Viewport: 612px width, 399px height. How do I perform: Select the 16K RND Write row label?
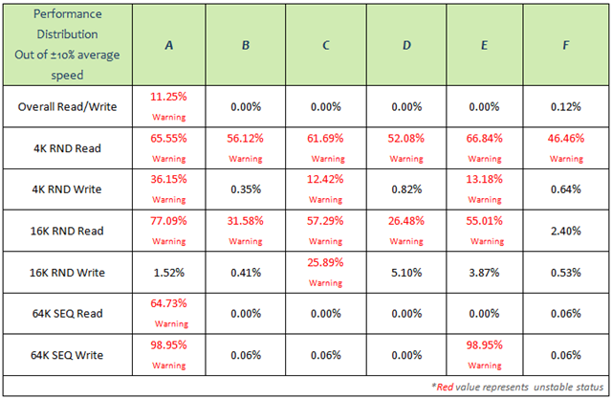pos(68,272)
